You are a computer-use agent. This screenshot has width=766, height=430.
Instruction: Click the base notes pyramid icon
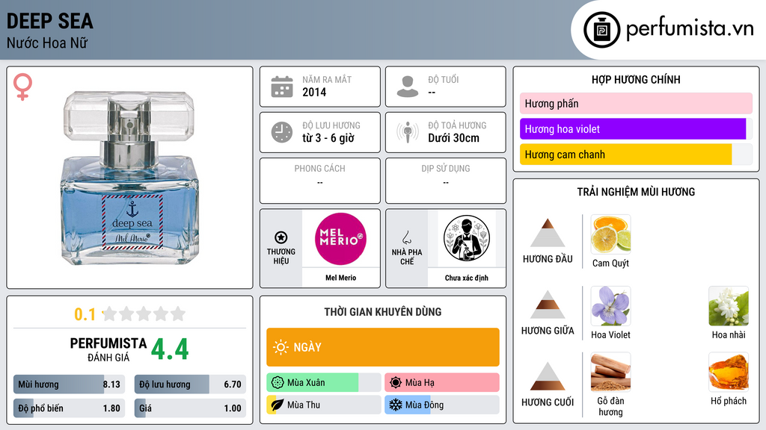pos(548,376)
